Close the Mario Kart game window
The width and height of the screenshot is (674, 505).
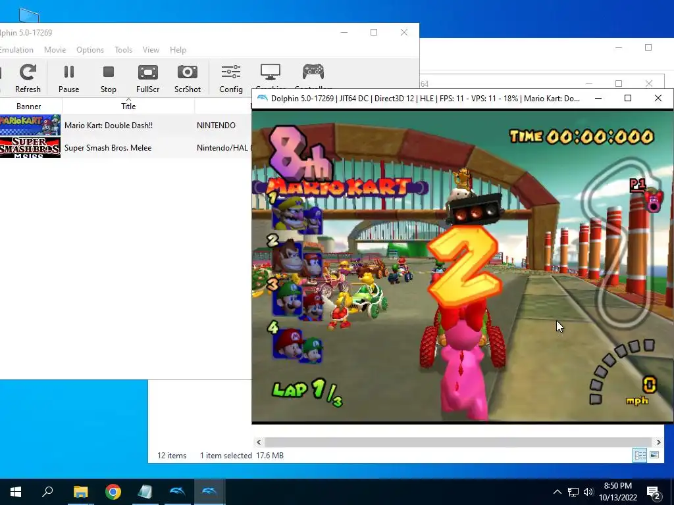tap(658, 99)
